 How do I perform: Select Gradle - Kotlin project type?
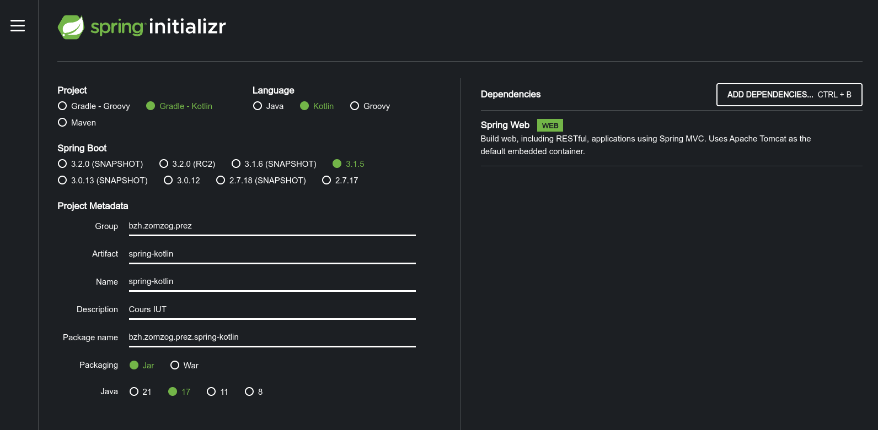(x=179, y=106)
